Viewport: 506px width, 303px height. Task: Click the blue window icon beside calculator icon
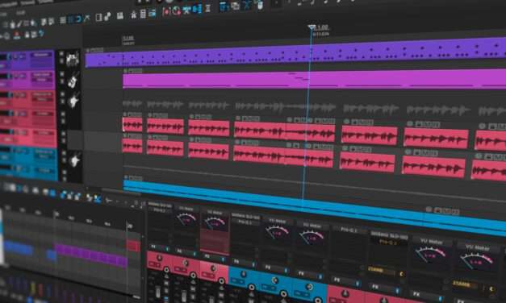point(152,13)
